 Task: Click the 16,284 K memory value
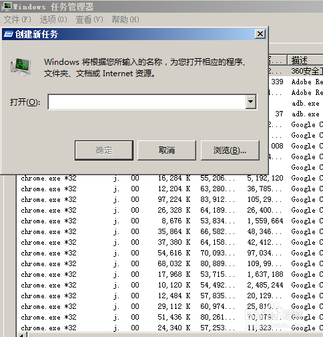click(174, 178)
